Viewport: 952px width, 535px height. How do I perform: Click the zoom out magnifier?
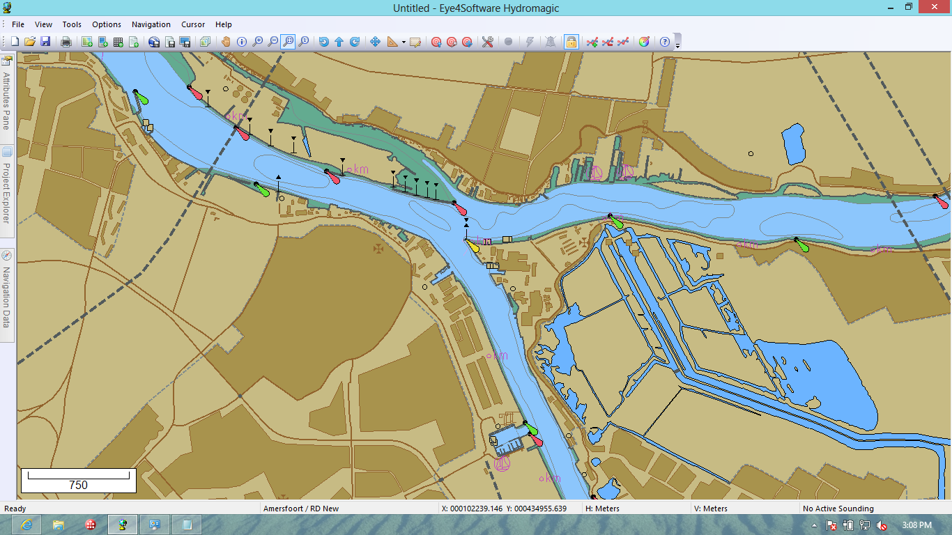pyautogui.click(x=272, y=42)
